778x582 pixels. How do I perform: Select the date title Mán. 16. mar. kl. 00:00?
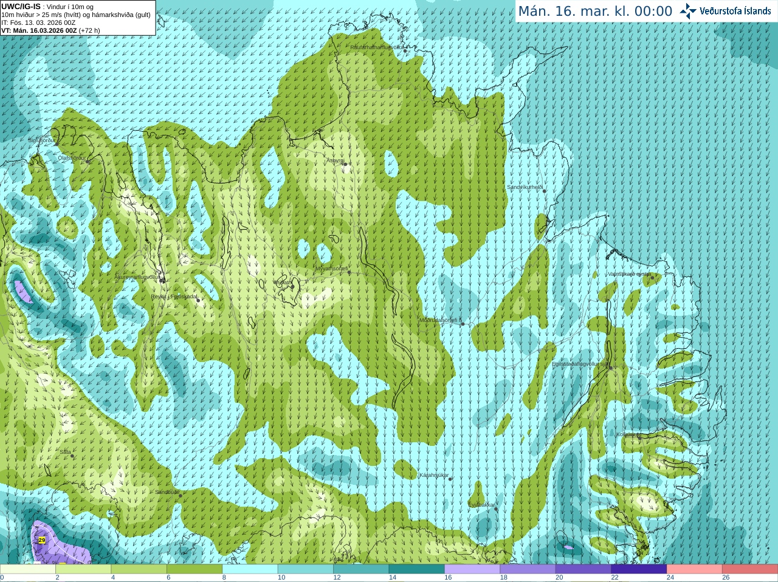(595, 11)
